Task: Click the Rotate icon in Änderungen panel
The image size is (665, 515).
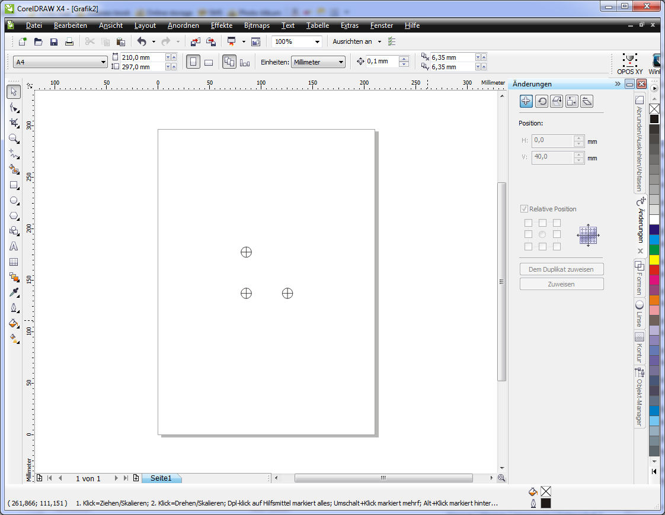Action: coord(541,101)
